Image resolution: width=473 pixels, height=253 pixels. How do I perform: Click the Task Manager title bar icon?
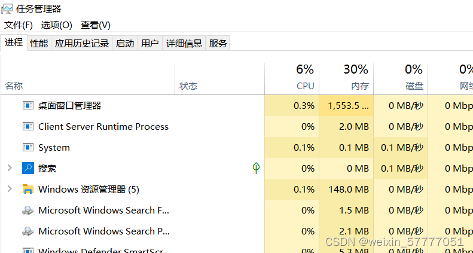[x=7, y=8]
